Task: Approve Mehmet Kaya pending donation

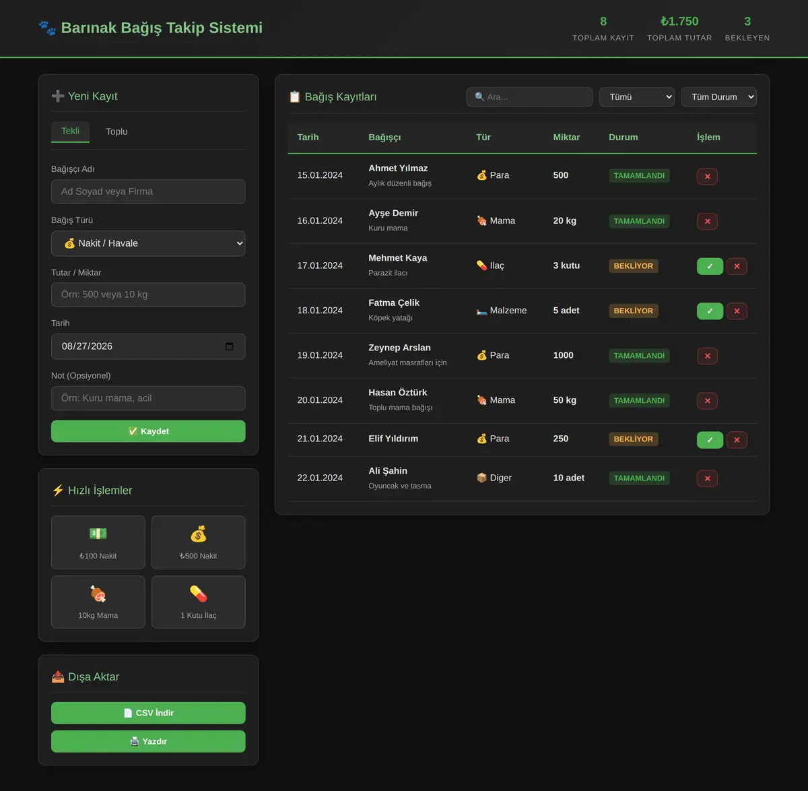Action: tap(710, 266)
